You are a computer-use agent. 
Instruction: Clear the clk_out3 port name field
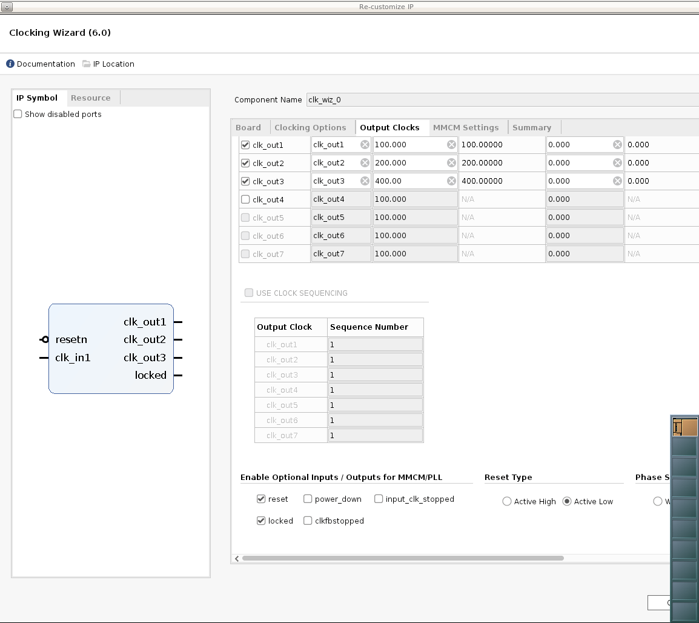point(364,181)
